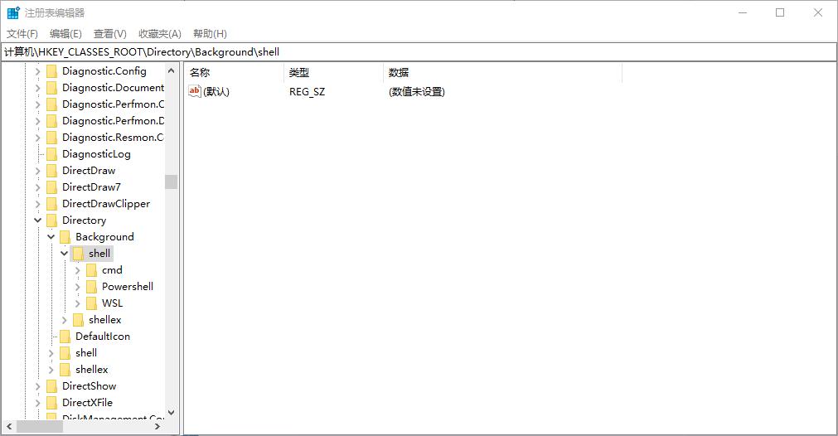Sort values by the 名称 column header
The image size is (838, 436).
234,73
